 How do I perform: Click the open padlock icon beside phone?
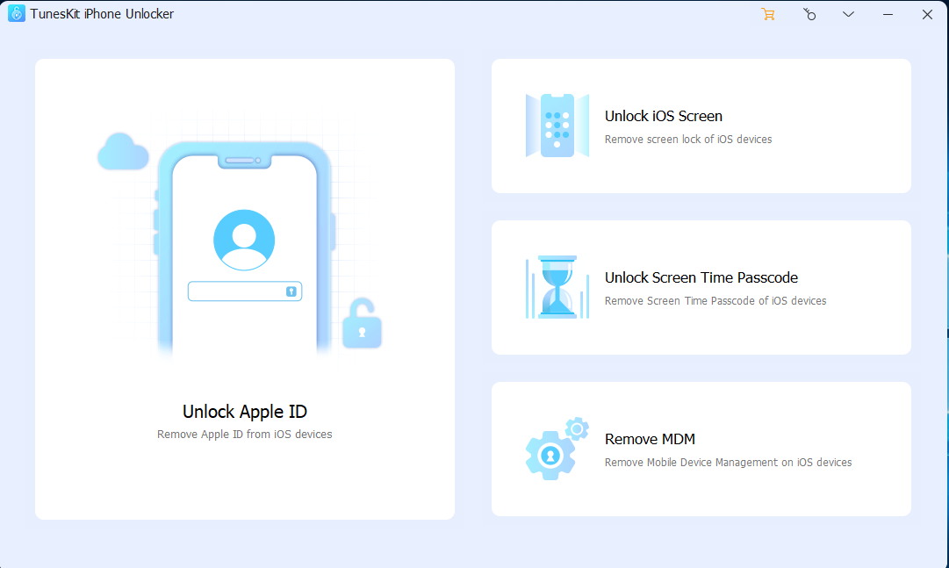(x=362, y=323)
